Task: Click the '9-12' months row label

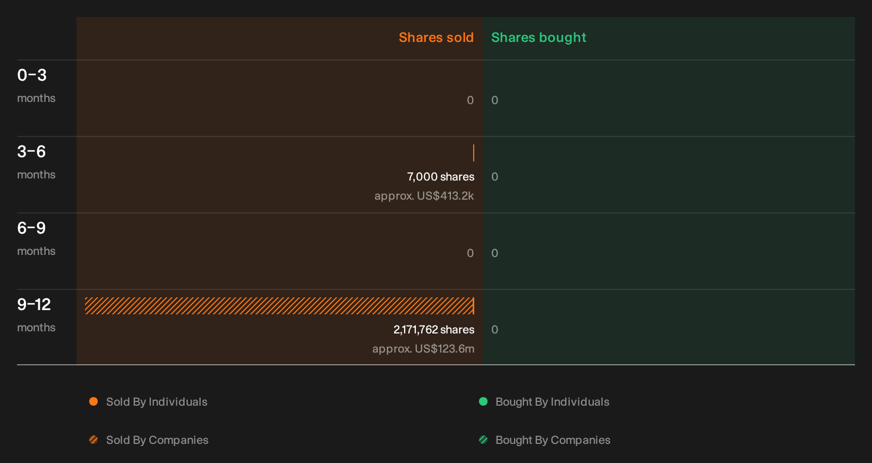Action: click(x=34, y=305)
